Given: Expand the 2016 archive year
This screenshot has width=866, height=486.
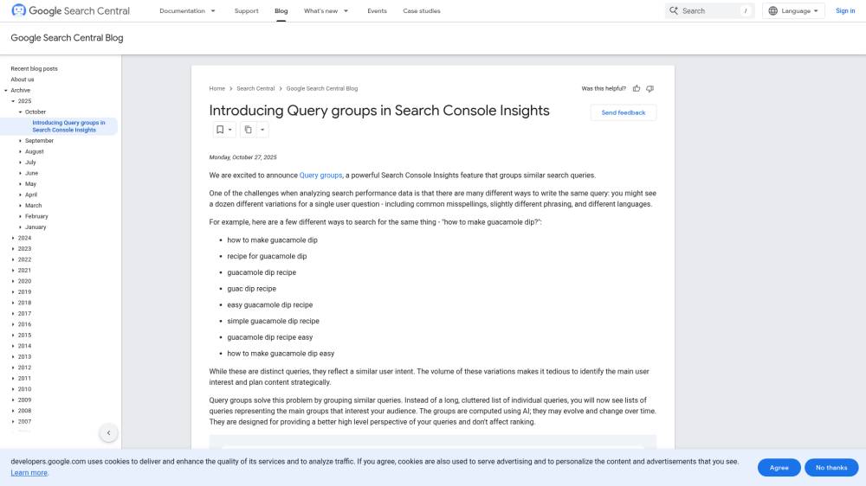Looking at the screenshot, I should click(x=13, y=324).
